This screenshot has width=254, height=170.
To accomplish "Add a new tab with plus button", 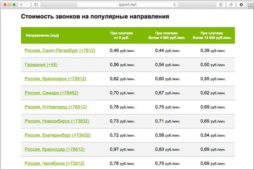I will pos(251,7).
